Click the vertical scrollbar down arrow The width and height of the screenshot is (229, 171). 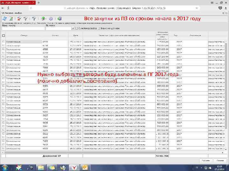[x=226, y=149]
